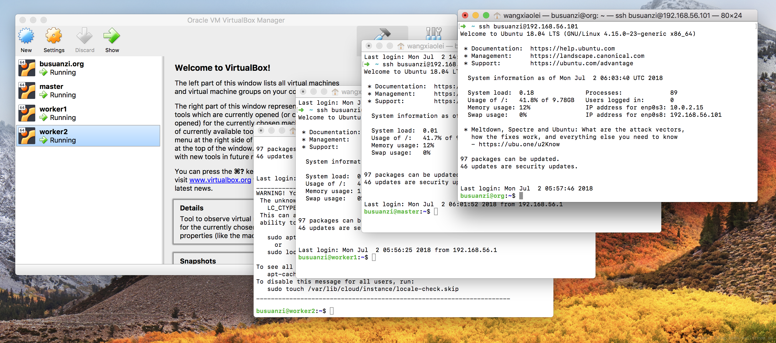
Task: Click the Processes 89 value
Action: click(674, 93)
